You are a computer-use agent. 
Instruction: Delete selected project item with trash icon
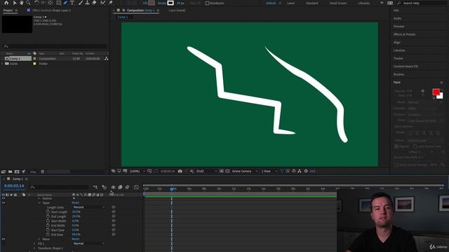coord(42,171)
